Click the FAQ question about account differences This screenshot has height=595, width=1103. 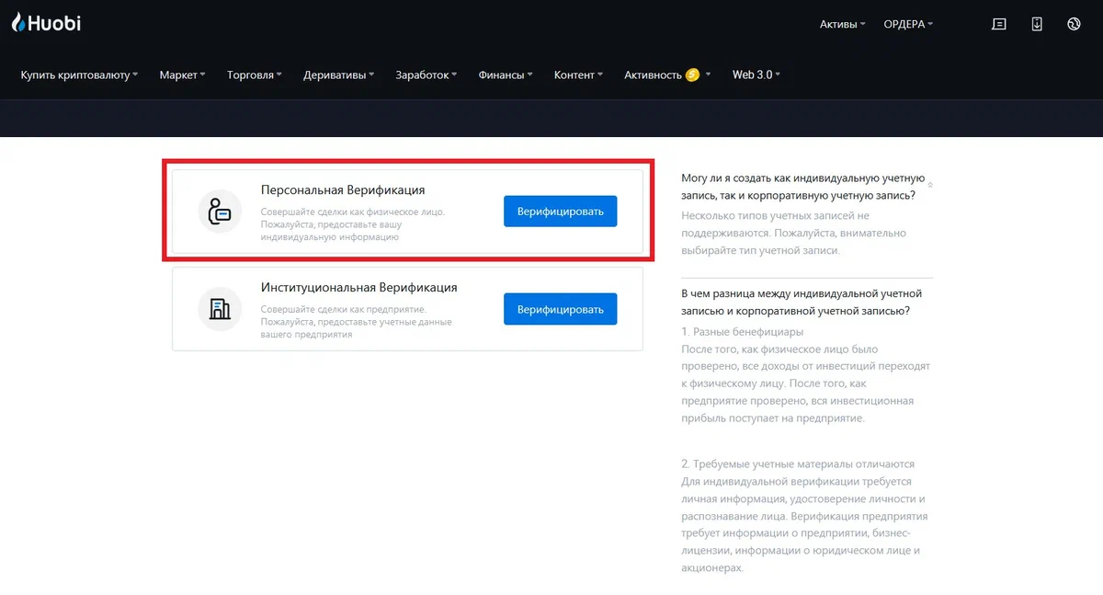(802, 302)
